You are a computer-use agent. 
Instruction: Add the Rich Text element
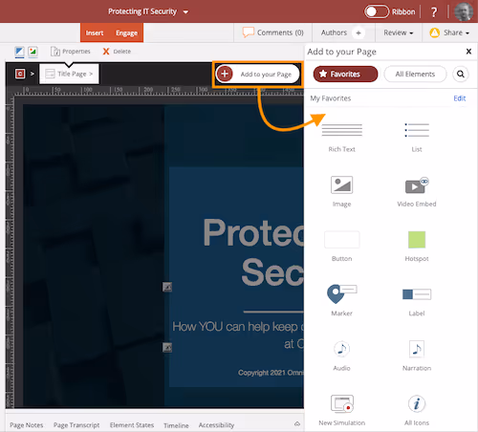[x=341, y=138]
